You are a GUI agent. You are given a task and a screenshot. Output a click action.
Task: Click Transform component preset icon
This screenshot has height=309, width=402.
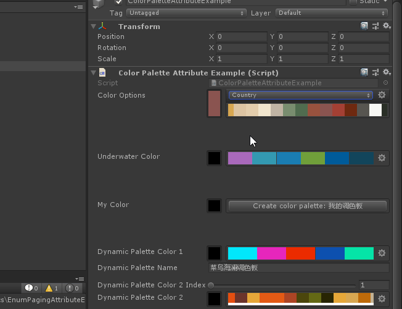[375, 26]
